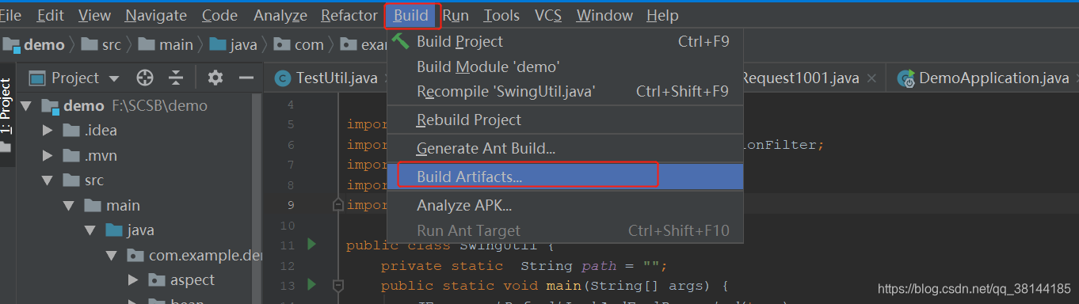The image size is (1079, 304).
Task: Click the scroll-from-source target icon
Action: [x=144, y=78]
